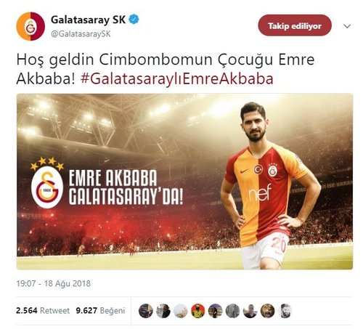Click the tweet timestamp 19:07 - 18 Ağu 2018
Image resolution: width=363 pixels, height=329 pixels.
click(53, 283)
